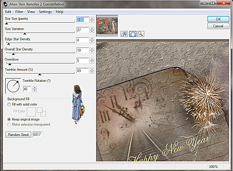Image resolution: width=233 pixels, height=171 pixels.
Task: Click the OK button
Action: [218, 19]
